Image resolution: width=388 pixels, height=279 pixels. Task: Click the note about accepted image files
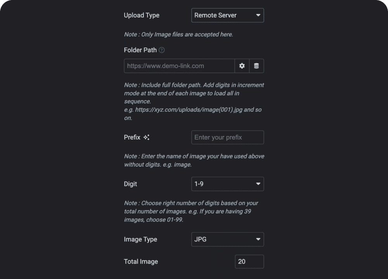coord(178,34)
